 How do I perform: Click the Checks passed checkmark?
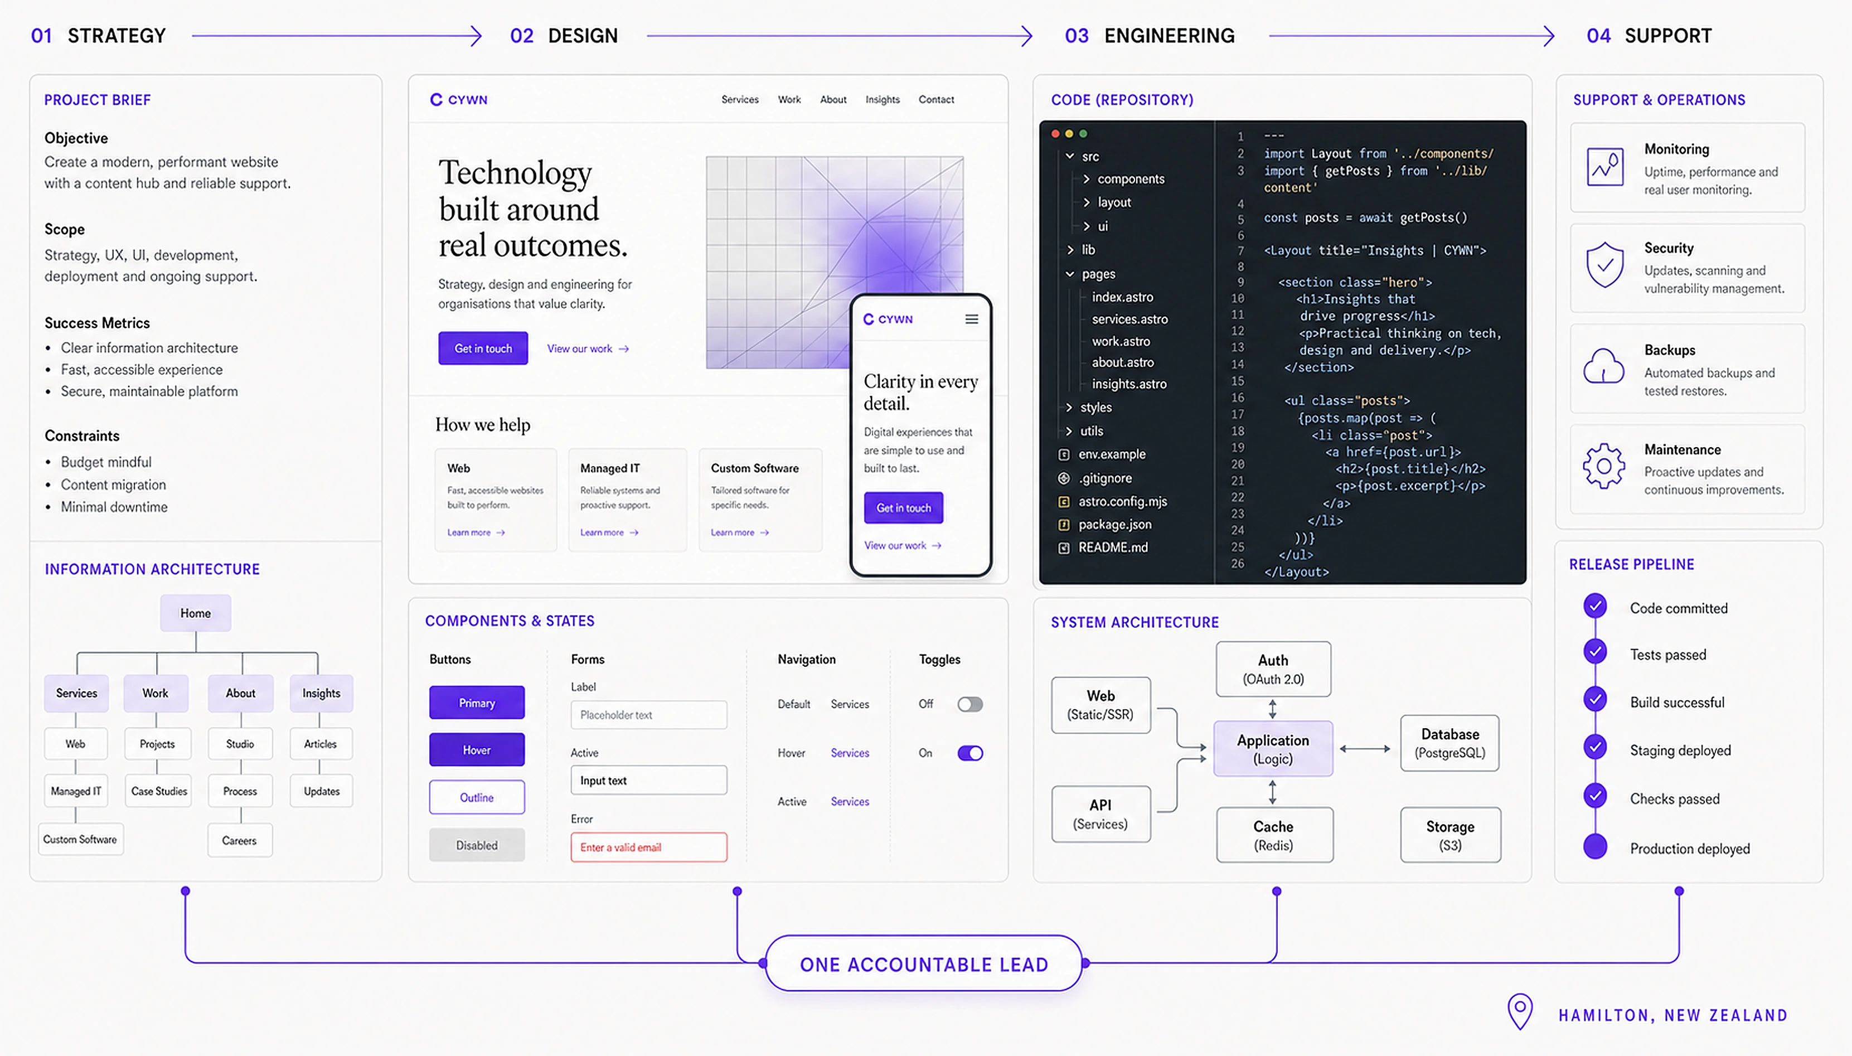click(1596, 796)
